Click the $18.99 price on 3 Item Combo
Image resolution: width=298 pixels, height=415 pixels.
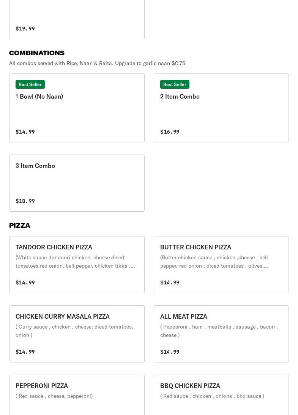pos(25,201)
